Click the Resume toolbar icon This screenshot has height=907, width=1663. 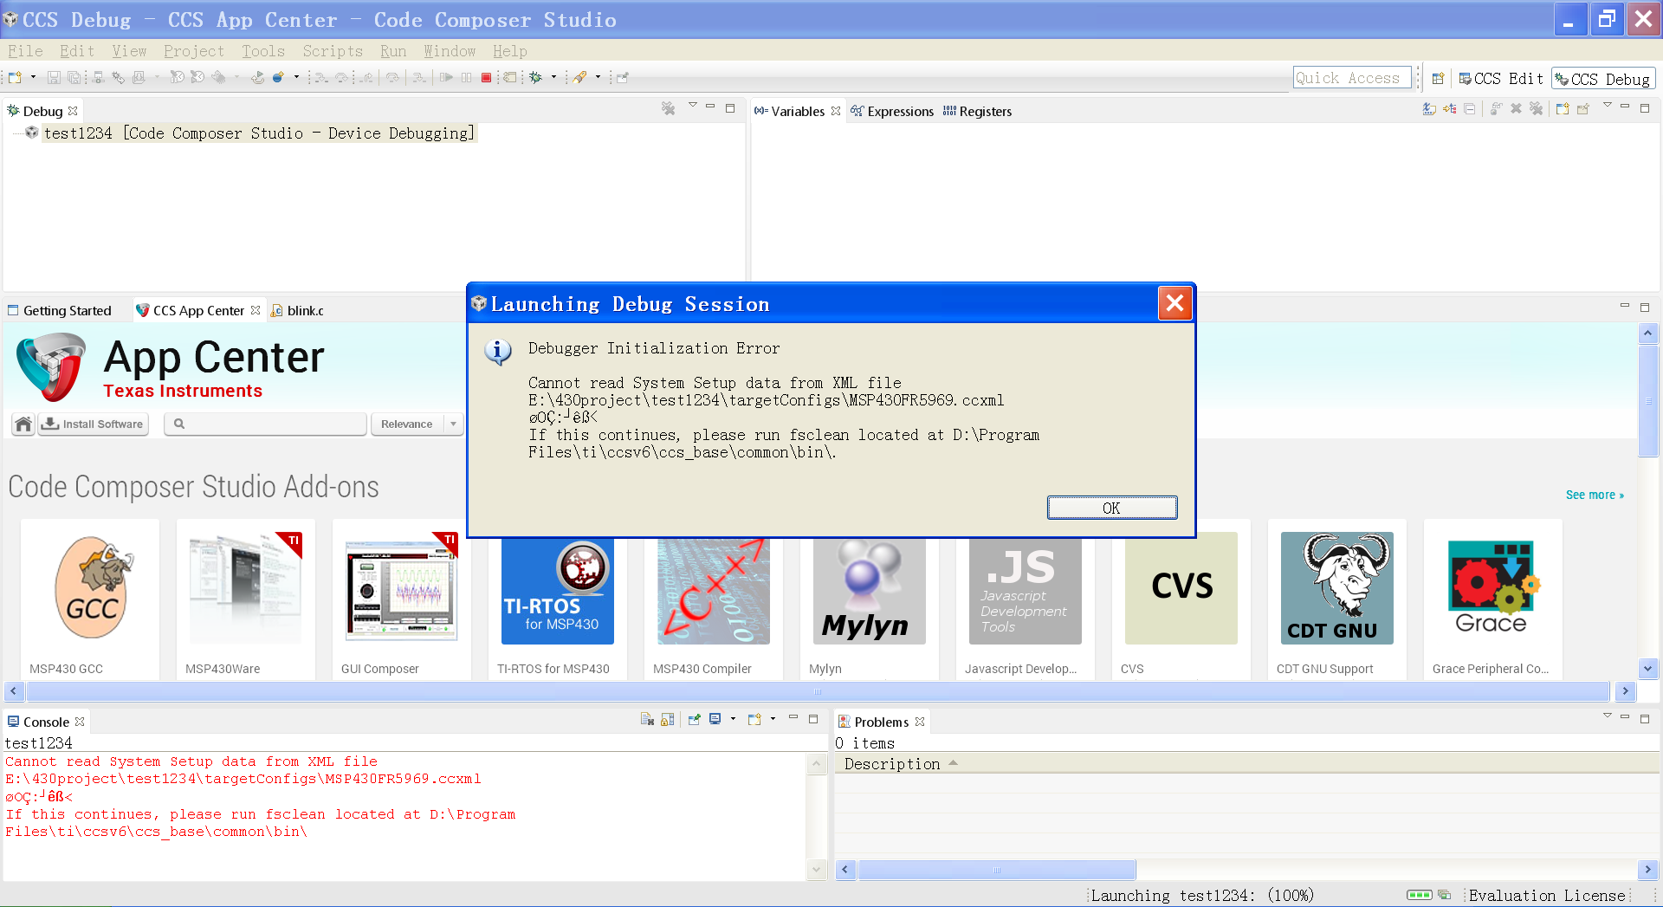click(x=446, y=77)
